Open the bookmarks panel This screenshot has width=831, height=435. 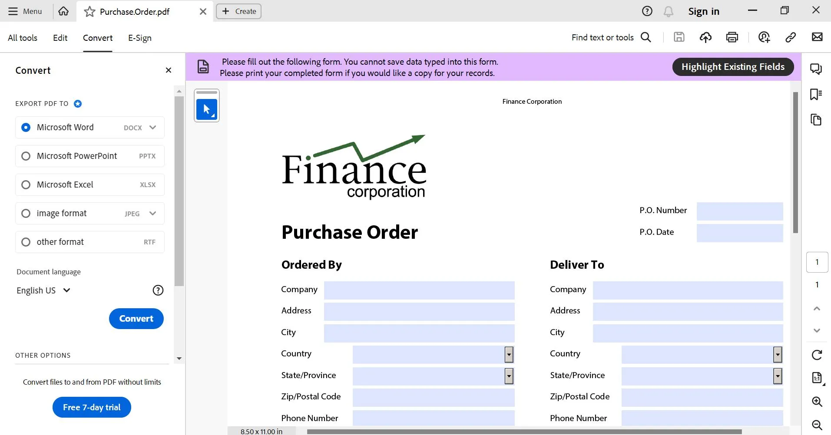[817, 94]
